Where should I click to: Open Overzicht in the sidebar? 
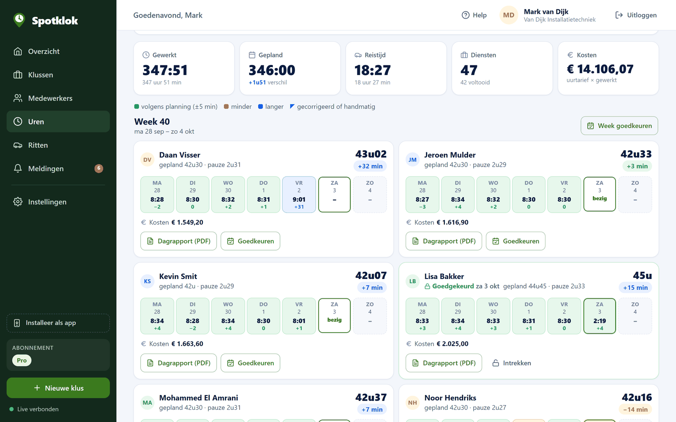click(x=58, y=51)
